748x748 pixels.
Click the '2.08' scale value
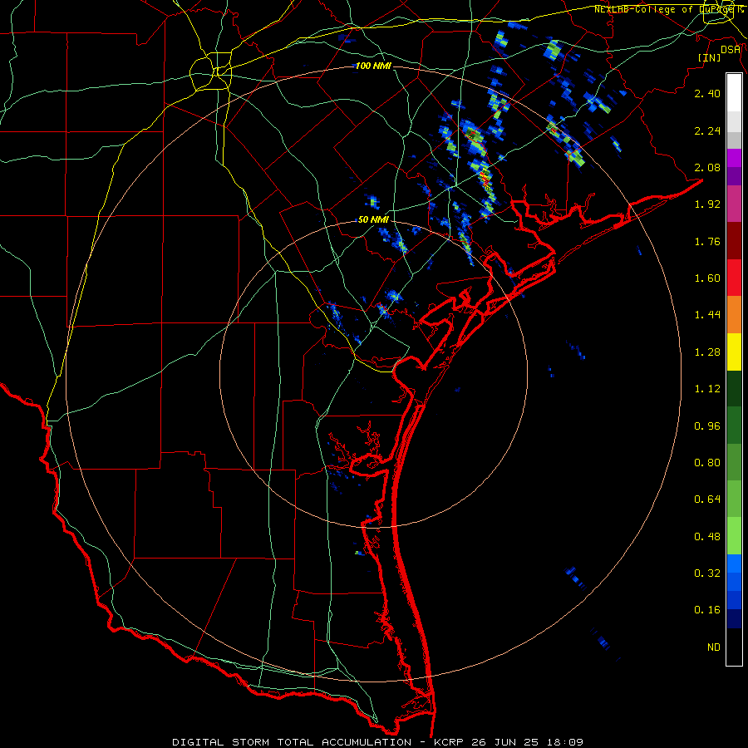click(x=707, y=167)
